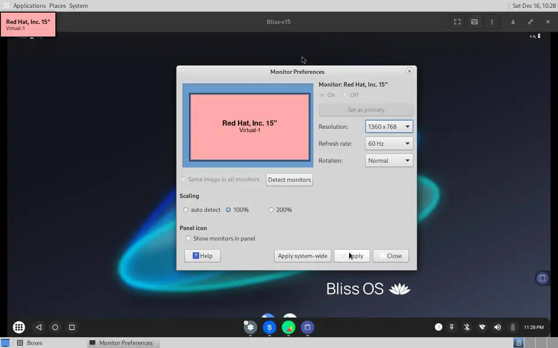Enter fullscreen in Boxes header bar
Image resolution: width=558 pixels, height=348 pixels.
click(457, 22)
